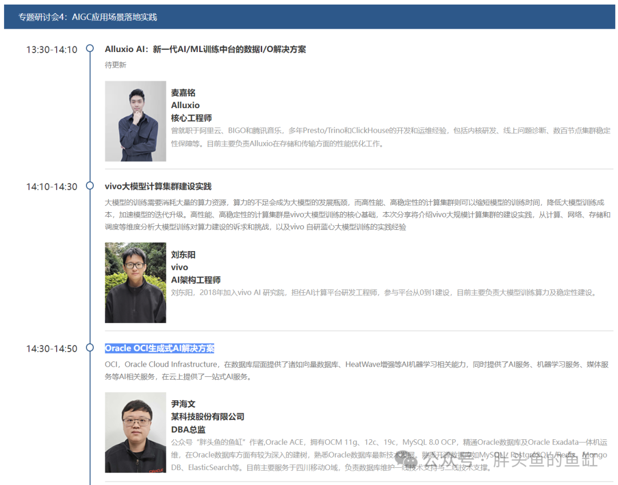Select the company name 某科技股份有限公司
Image resolution: width=618 pixels, height=485 pixels.
click(x=208, y=416)
